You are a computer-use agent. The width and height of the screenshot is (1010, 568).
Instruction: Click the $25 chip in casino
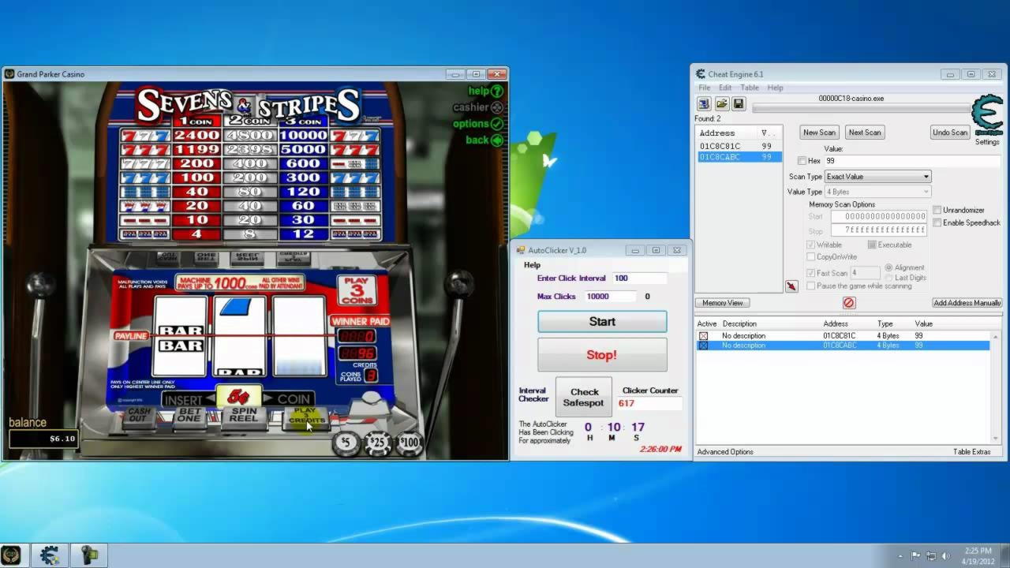(377, 444)
